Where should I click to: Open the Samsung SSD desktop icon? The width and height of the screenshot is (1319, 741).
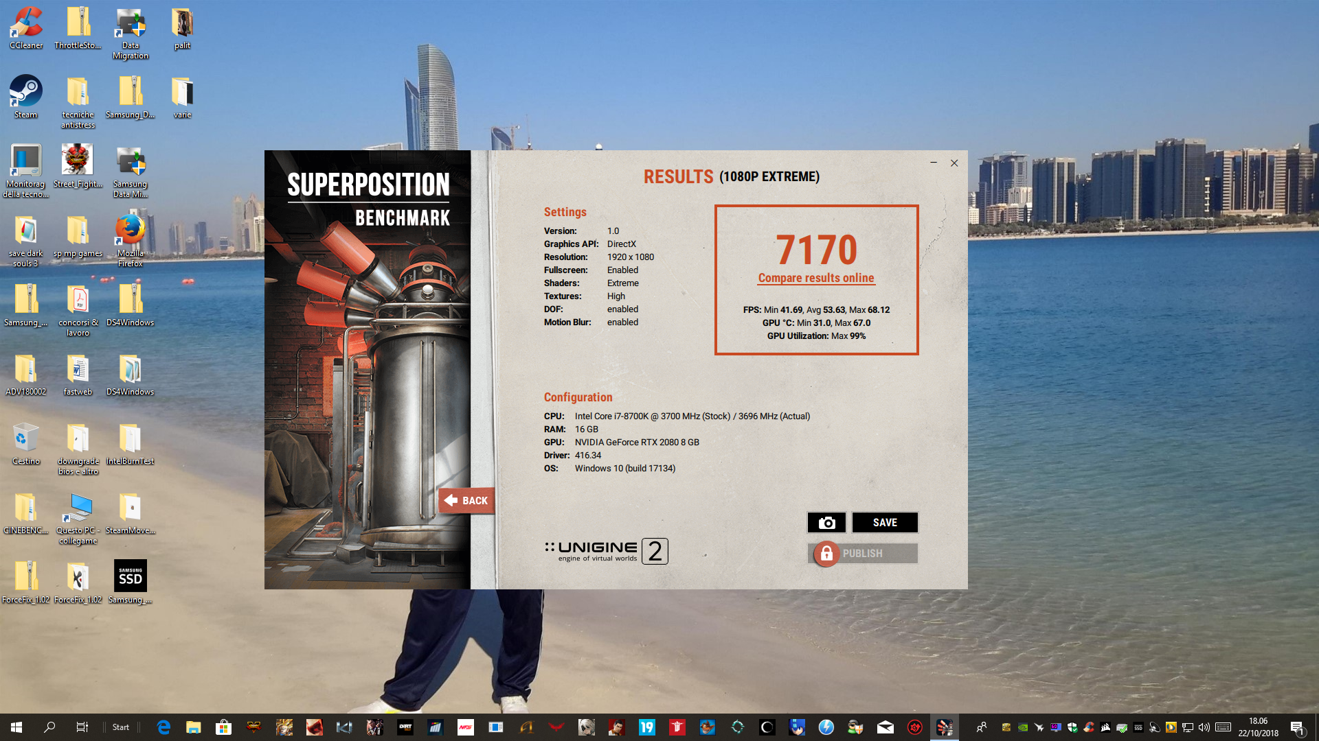coord(131,582)
